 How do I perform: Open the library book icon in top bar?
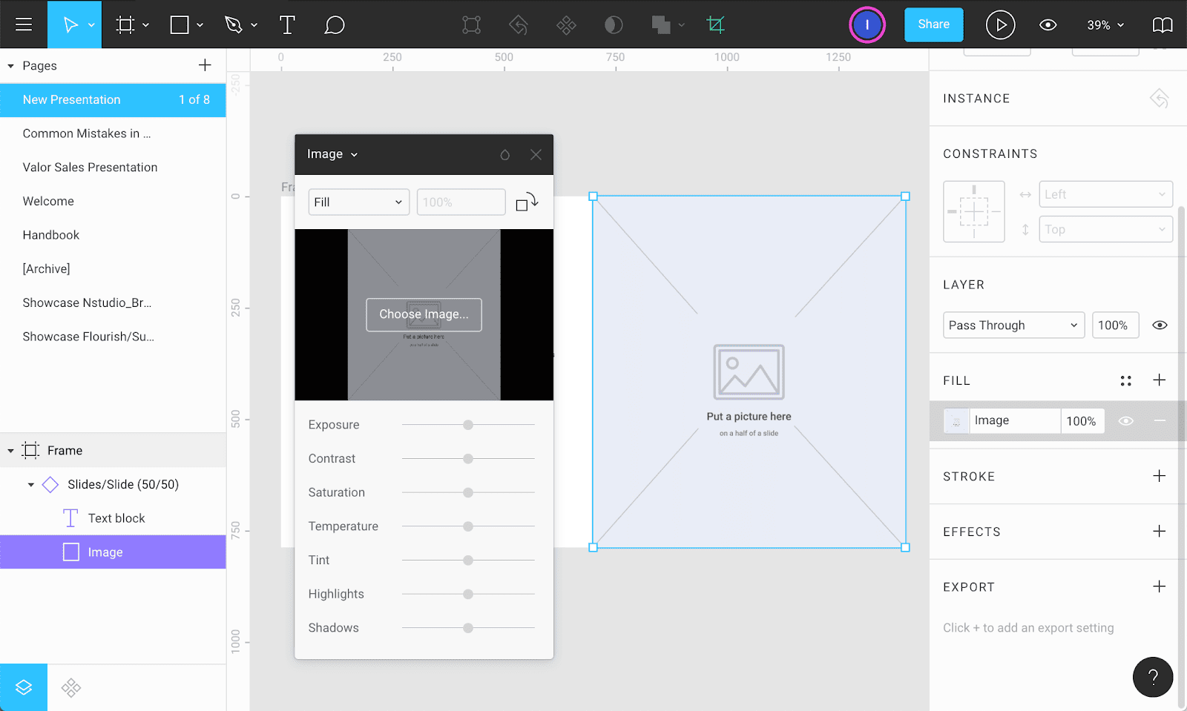[1162, 24]
